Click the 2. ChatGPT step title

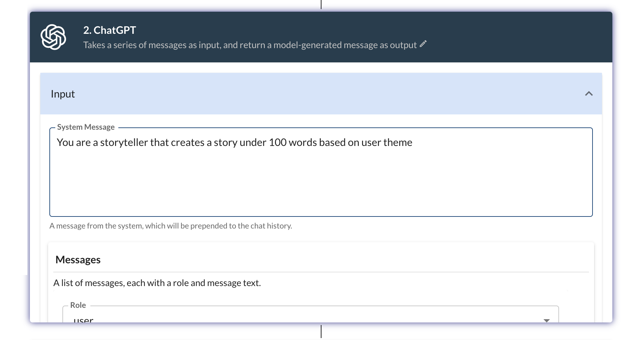click(x=110, y=30)
